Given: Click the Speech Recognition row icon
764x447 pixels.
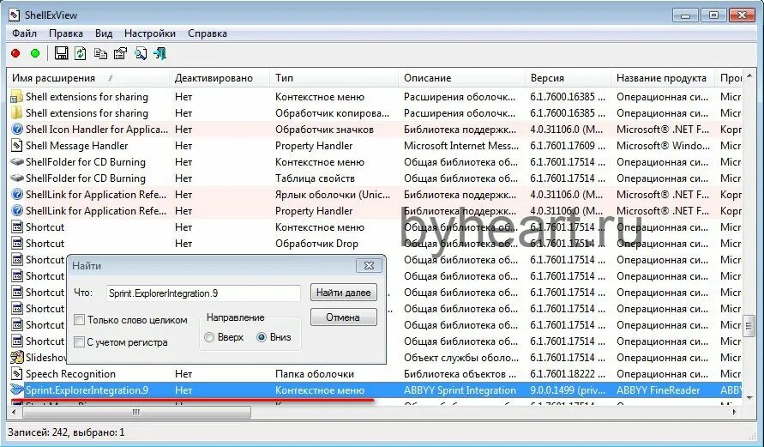Looking at the screenshot, I should tap(17, 374).
